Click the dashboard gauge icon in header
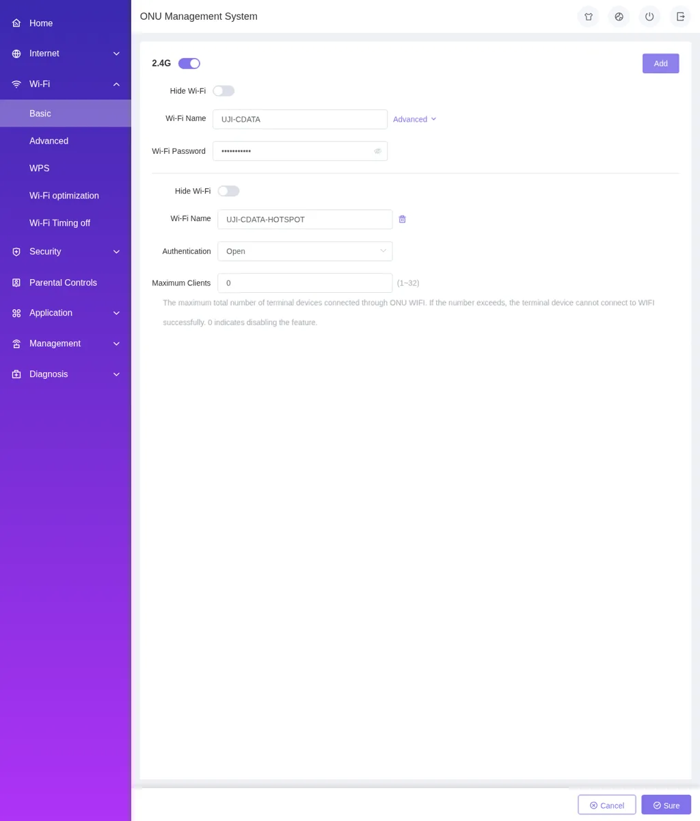Screen dimensions: 700x821 tap(619, 16)
